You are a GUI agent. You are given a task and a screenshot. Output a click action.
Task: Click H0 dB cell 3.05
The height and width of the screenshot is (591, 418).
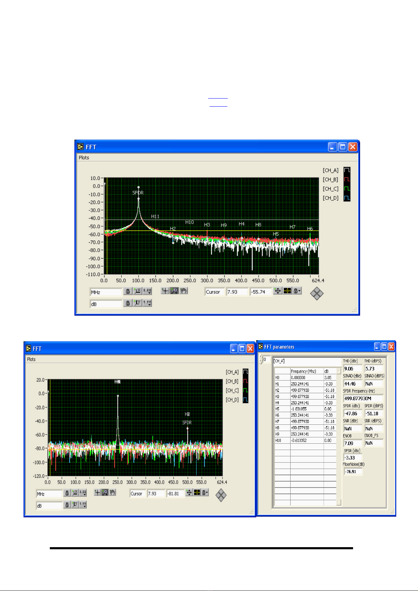(330, 377)
